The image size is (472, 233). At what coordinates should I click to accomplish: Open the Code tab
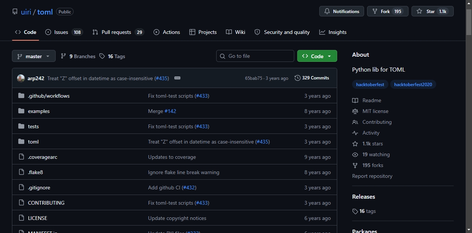(25, 32)
